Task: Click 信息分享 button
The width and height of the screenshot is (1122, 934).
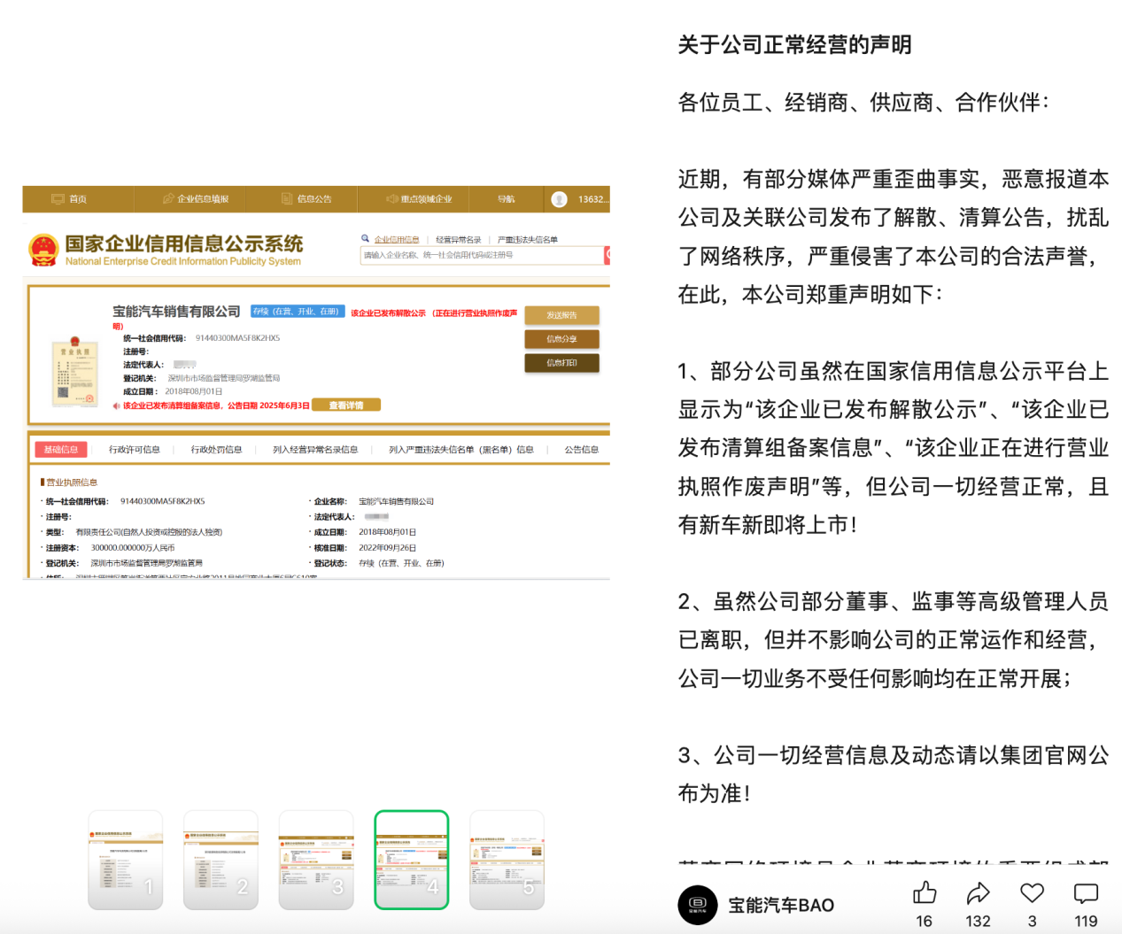Action: tap(561, 339)
